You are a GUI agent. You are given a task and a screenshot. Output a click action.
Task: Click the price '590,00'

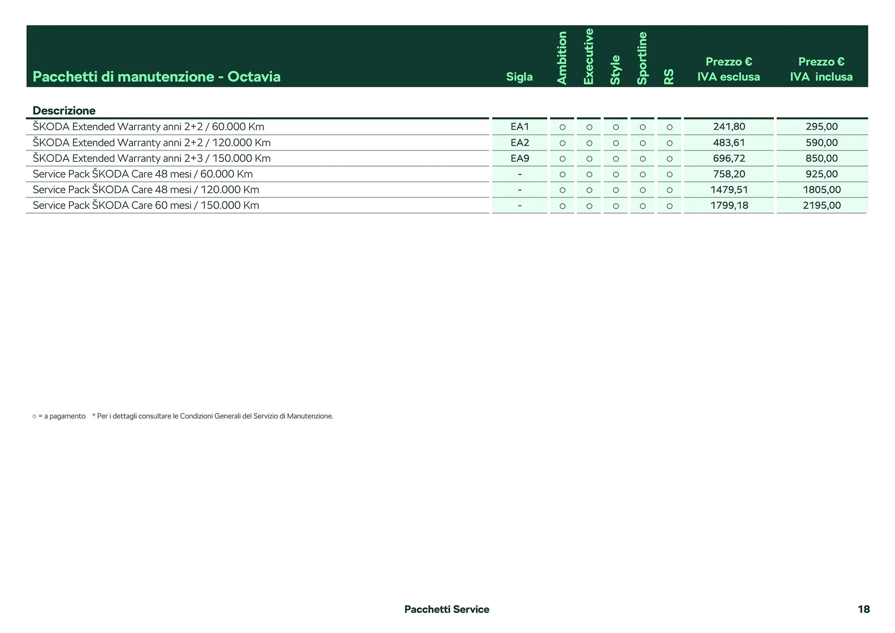pyautogui.click(x=821, y=143)
